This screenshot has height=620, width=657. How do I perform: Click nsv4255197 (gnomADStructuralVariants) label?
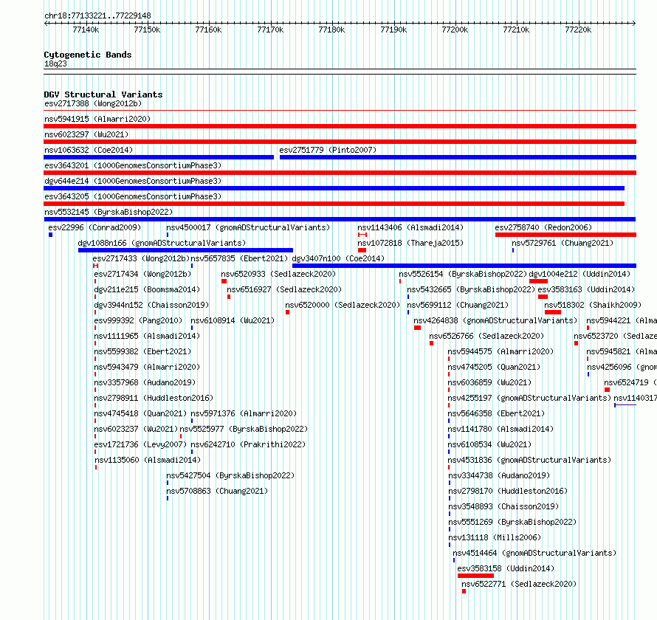(x=529, y=398)
